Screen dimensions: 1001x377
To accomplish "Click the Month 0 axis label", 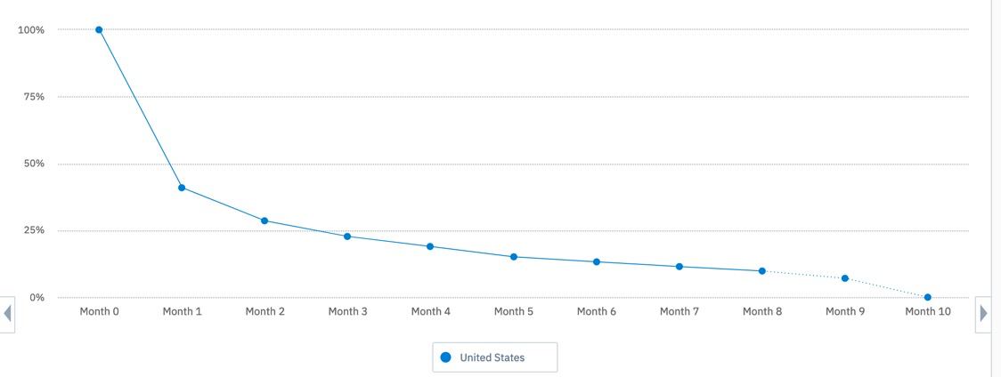I will [x=99, y=312].
